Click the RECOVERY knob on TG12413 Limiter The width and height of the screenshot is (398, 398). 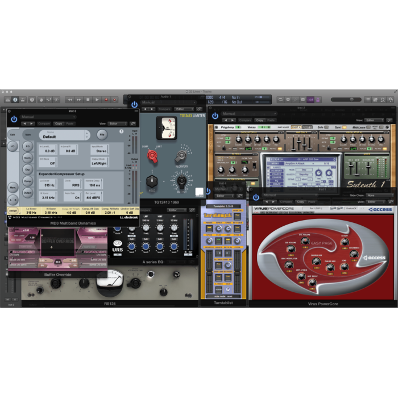pos(181,156)
